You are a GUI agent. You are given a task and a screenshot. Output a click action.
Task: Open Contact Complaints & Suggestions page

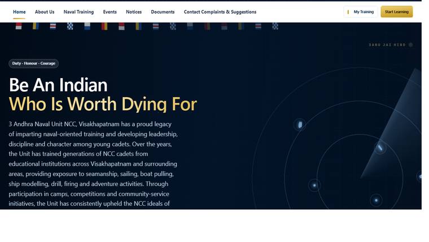pos(220,12)
